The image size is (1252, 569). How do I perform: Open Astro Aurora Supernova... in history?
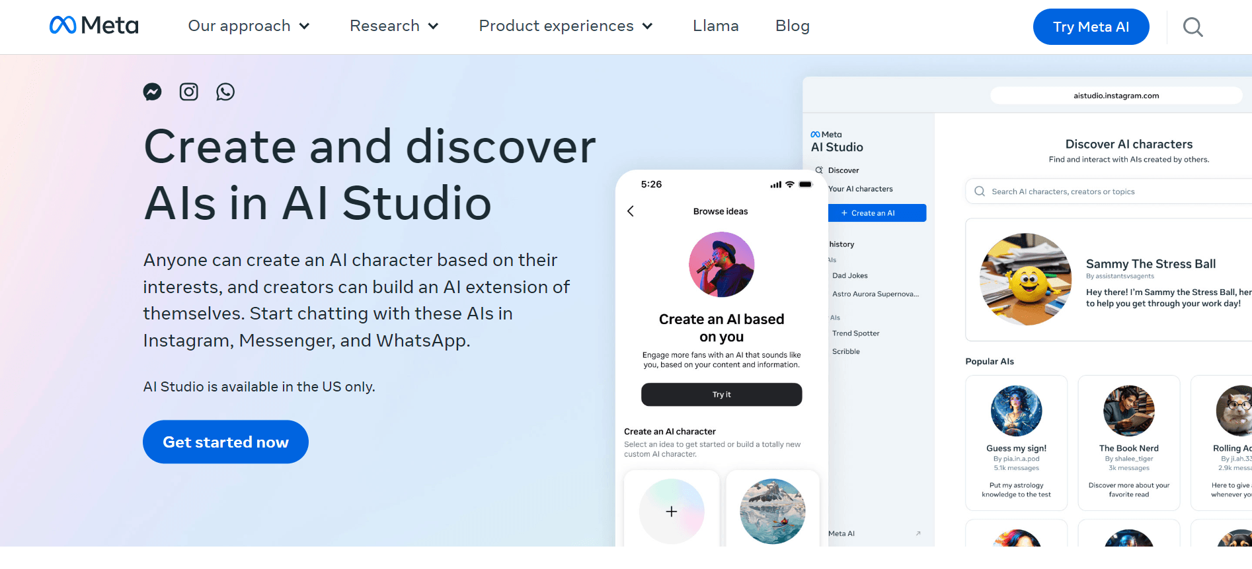coord(876,294)
